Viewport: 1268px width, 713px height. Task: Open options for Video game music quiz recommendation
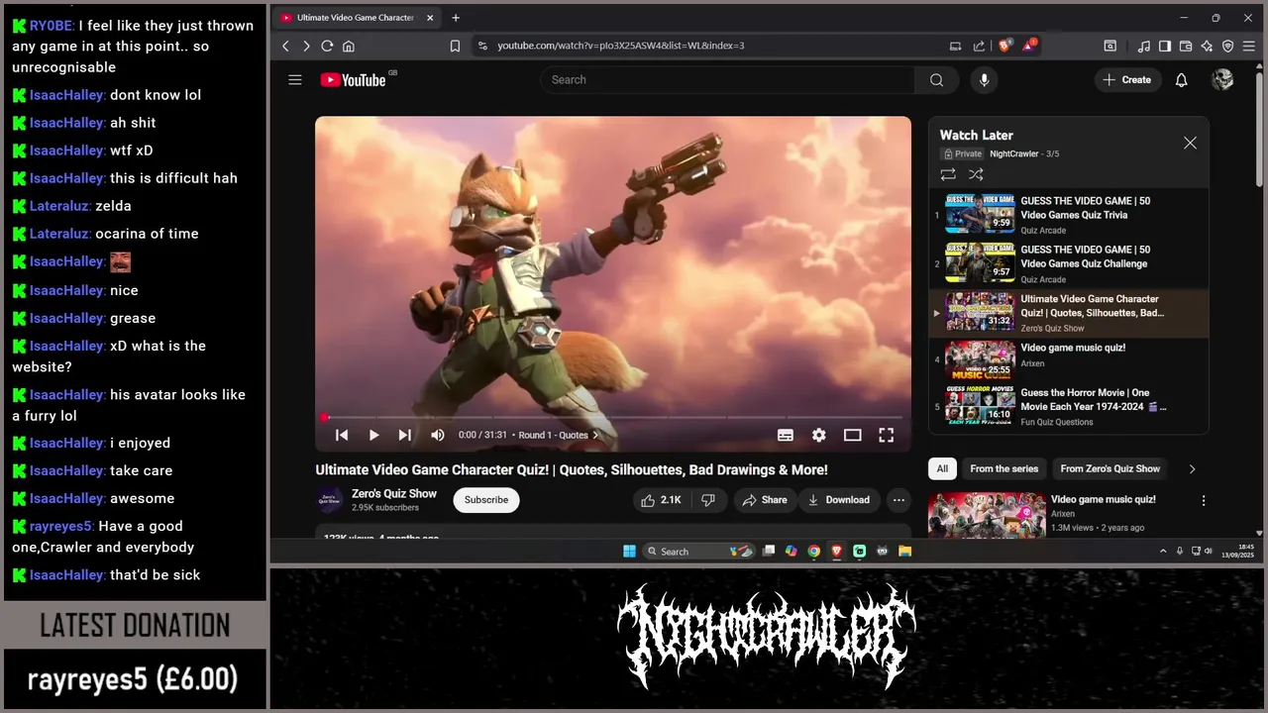1204,501
